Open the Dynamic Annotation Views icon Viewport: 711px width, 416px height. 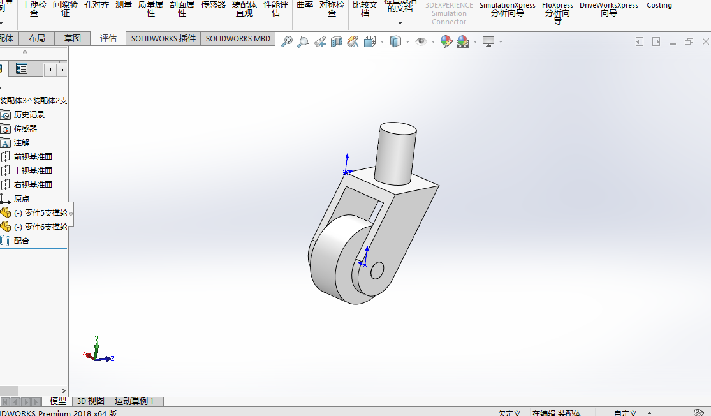pyautogui.click(x=353, y=41)
